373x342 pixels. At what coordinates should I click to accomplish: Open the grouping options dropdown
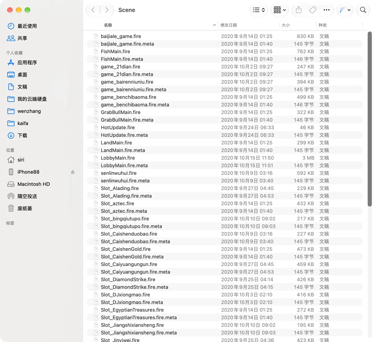click(279, 10)
